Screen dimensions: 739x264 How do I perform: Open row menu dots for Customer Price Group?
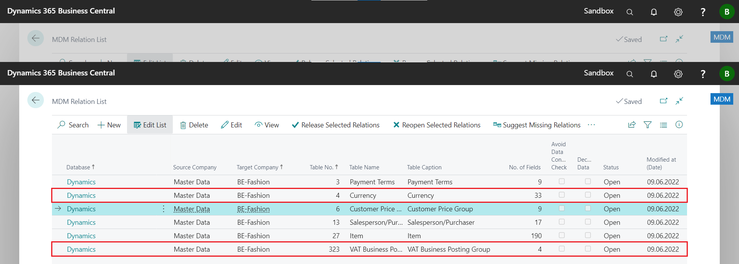point(164,209)
